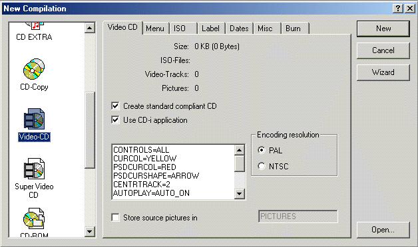
Task: Click the PICTURES folder name field
Action: pos(298,216)
